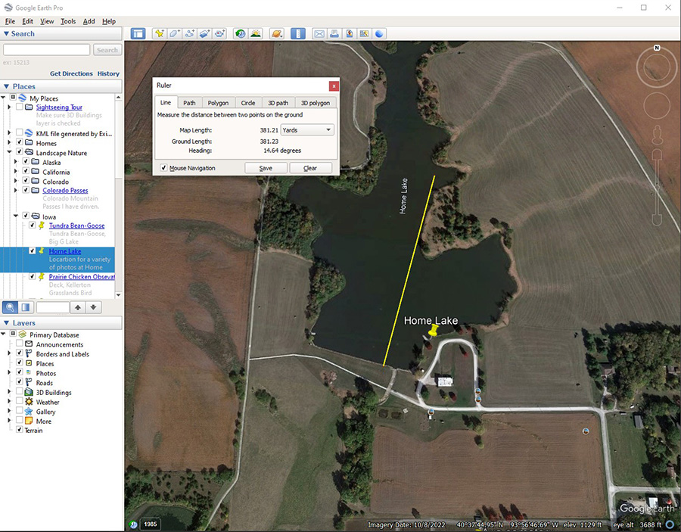Toggle the Ruler tool in the toolbar
This screenshot has height=532, width=681.
coord(298,34)
